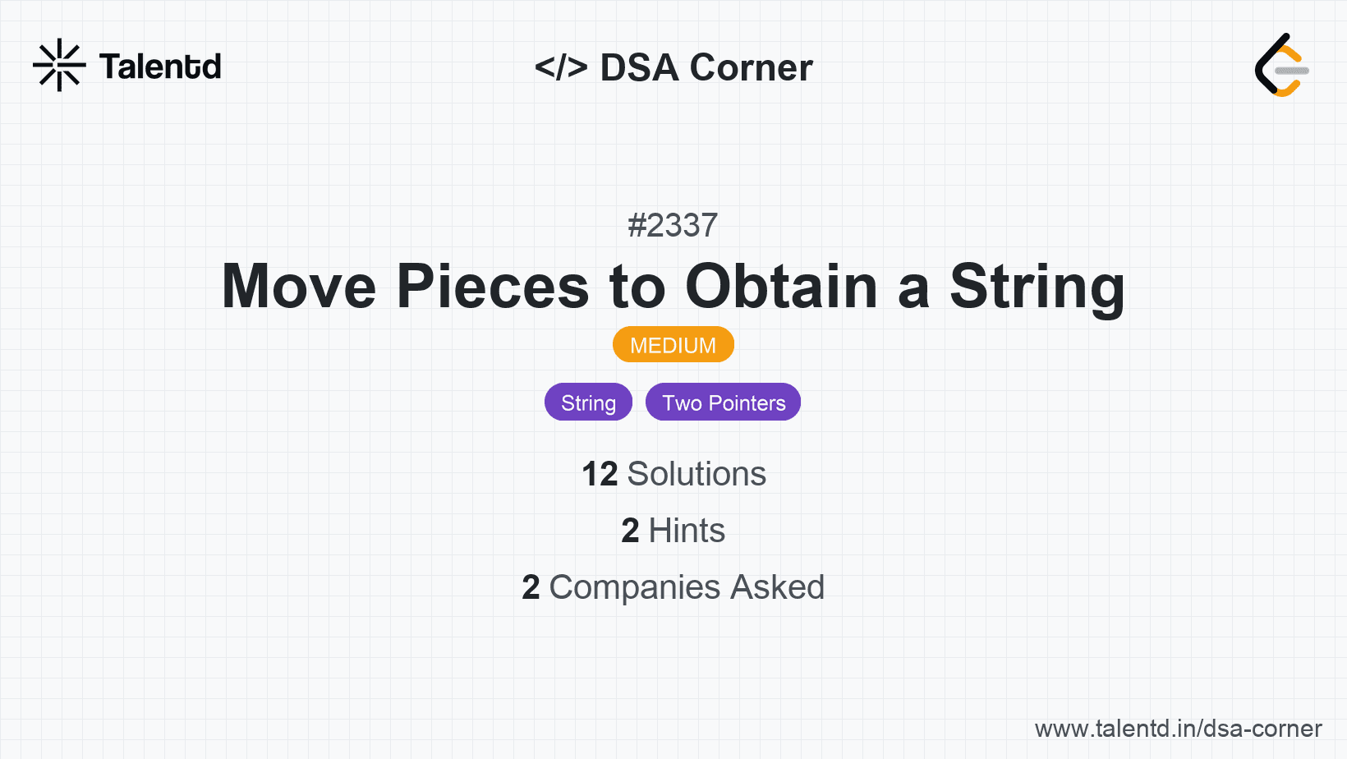Select the purple String topic tag
Image resolution: width=1347 pixels, height=759 pixels.
[x=588, y=402]
